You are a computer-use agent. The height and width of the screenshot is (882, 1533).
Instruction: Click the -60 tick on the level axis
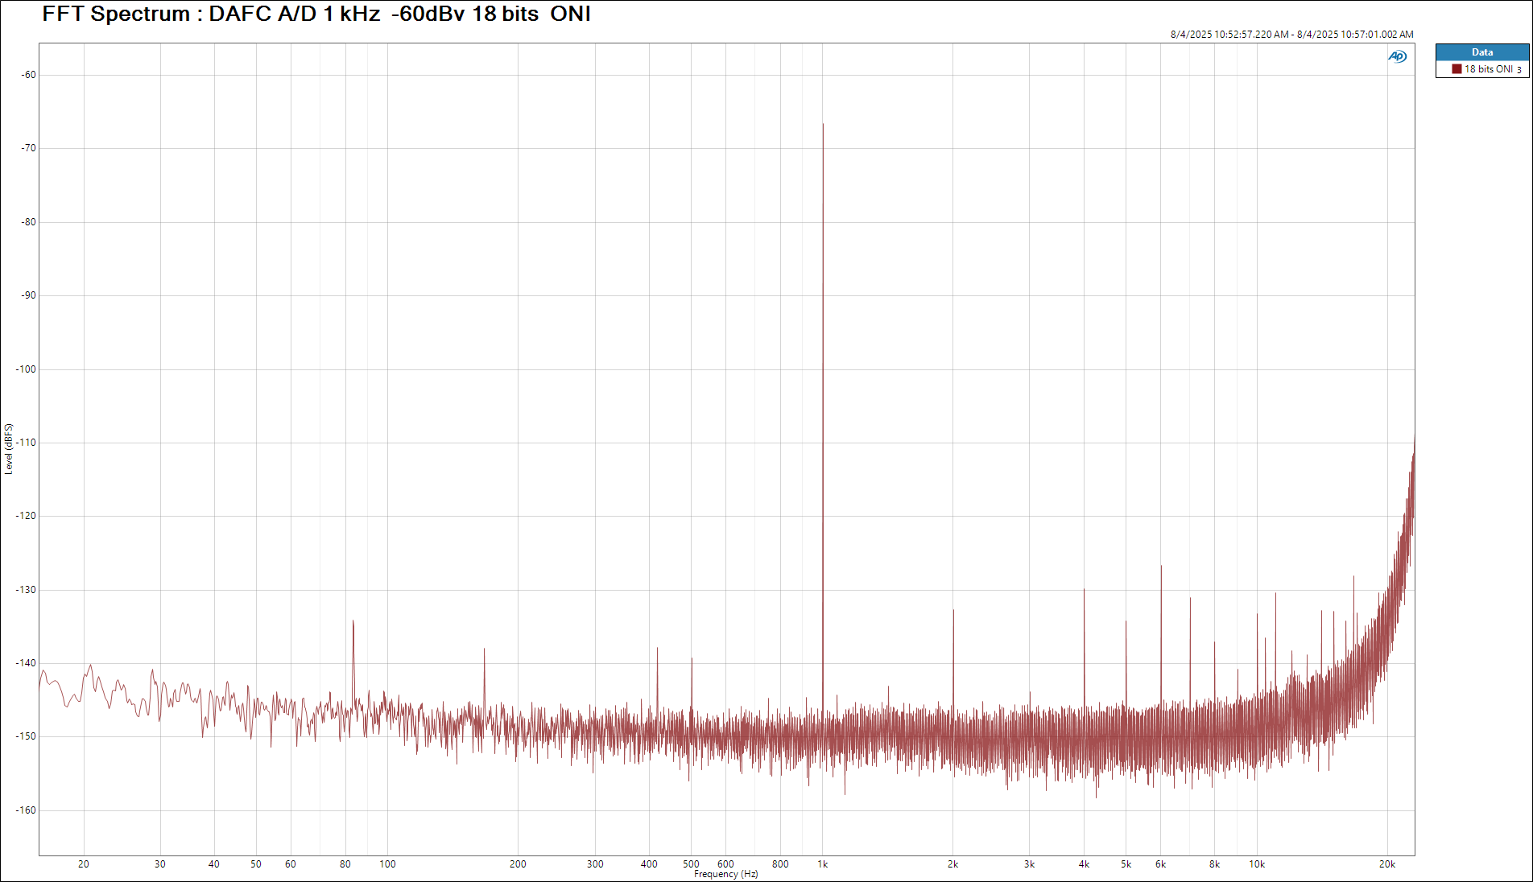click(x=29, y=75)
